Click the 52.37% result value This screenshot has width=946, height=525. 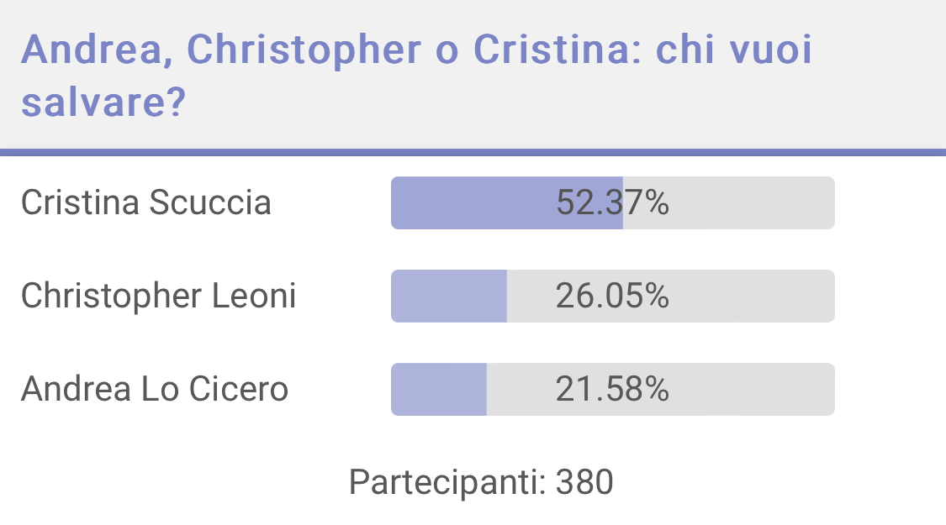(x=612, y=202)
